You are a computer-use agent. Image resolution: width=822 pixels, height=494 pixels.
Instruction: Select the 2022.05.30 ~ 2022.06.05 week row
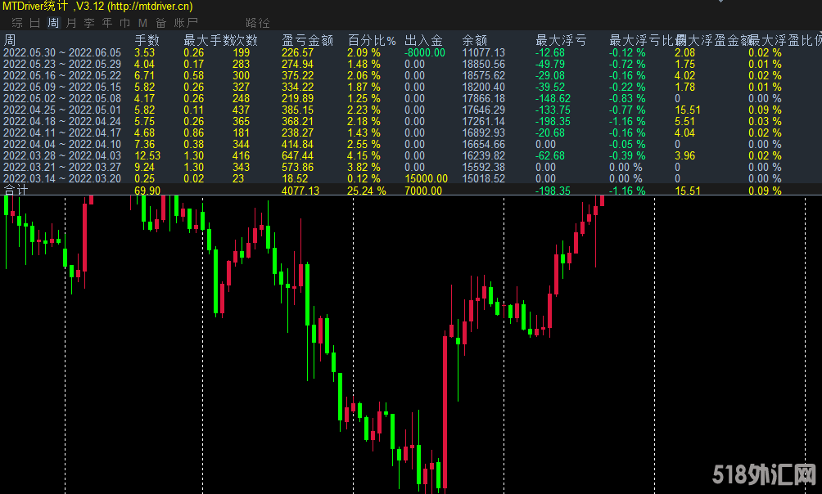(x=62, y=52)
